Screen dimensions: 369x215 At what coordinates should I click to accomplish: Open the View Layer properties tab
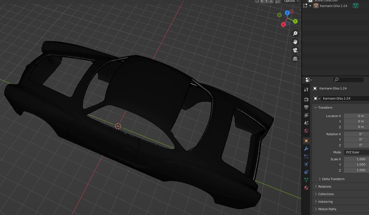click(x=306, y=115)
